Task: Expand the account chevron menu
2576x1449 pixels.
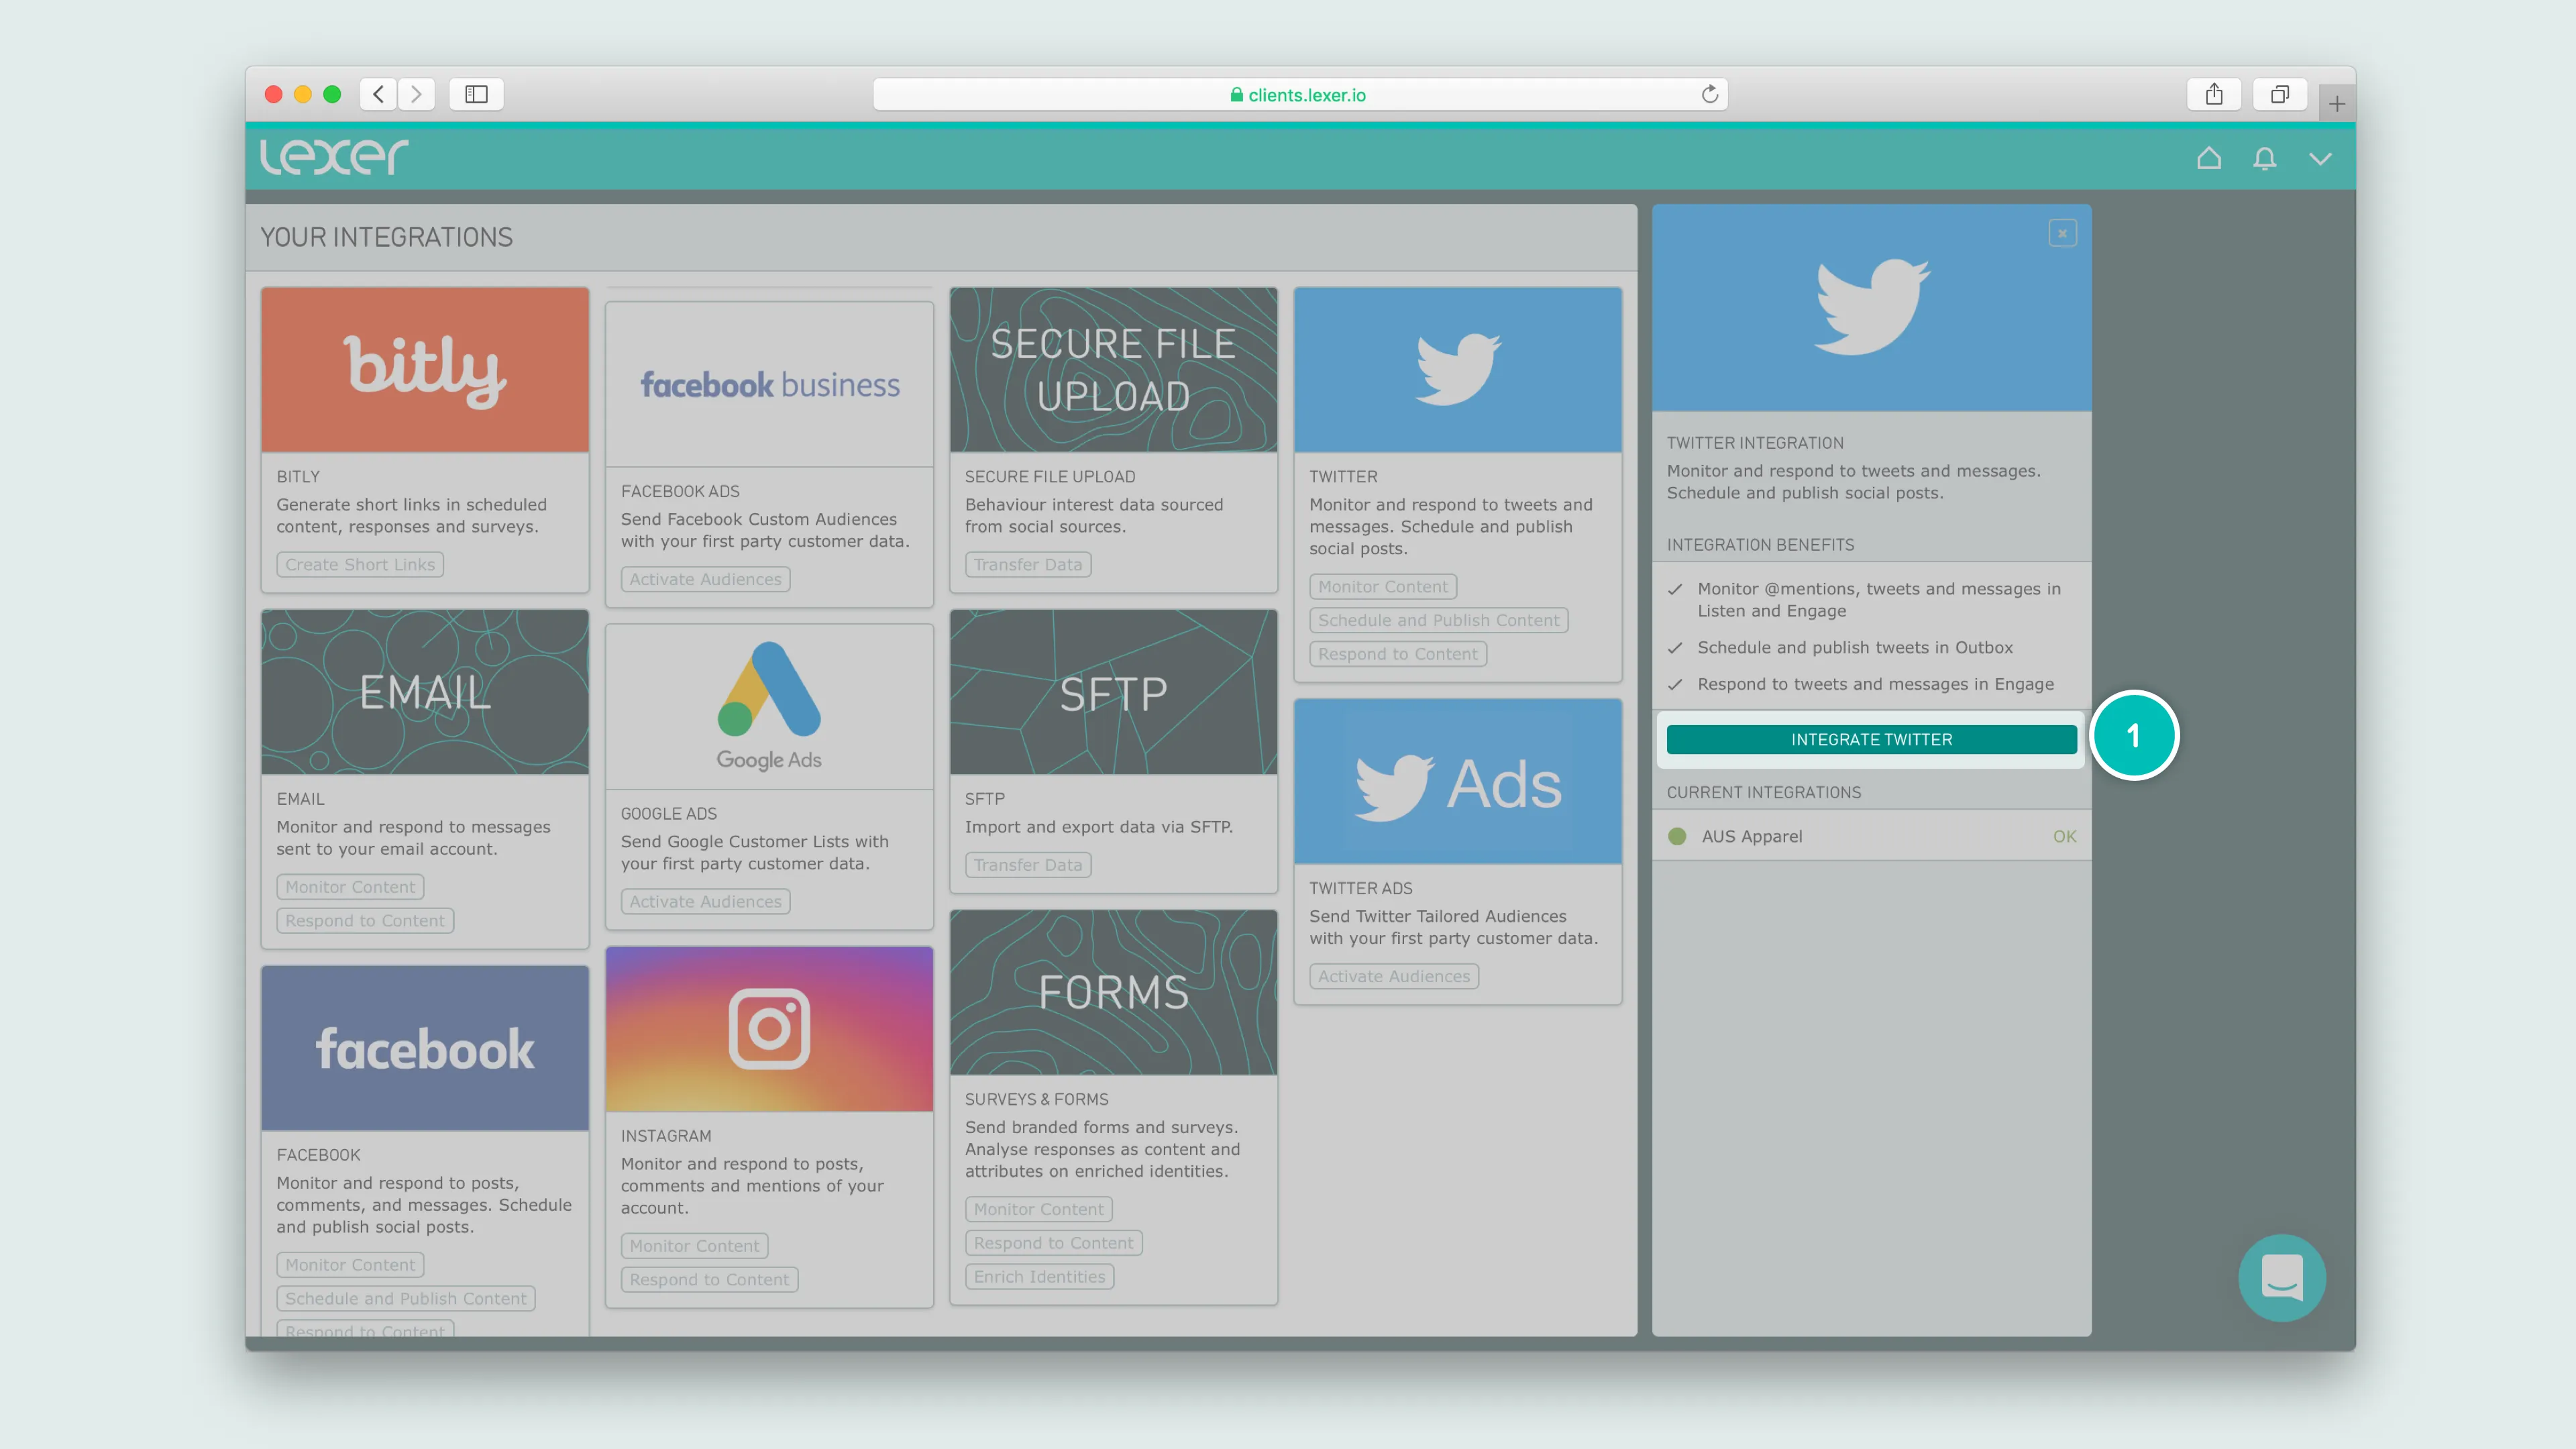Action: [x=2320, y=158]
